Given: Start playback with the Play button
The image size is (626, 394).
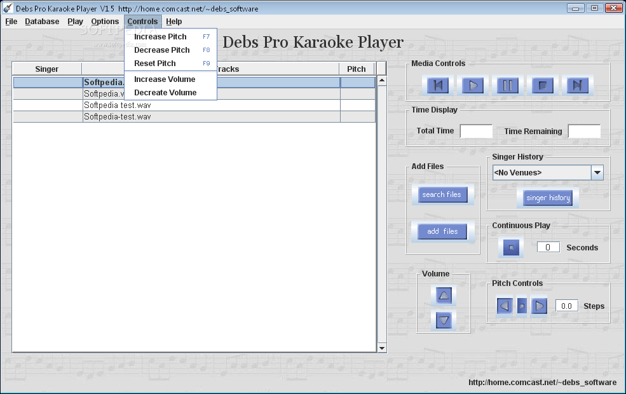Looking at the screenshot, I should pos(473,85).
